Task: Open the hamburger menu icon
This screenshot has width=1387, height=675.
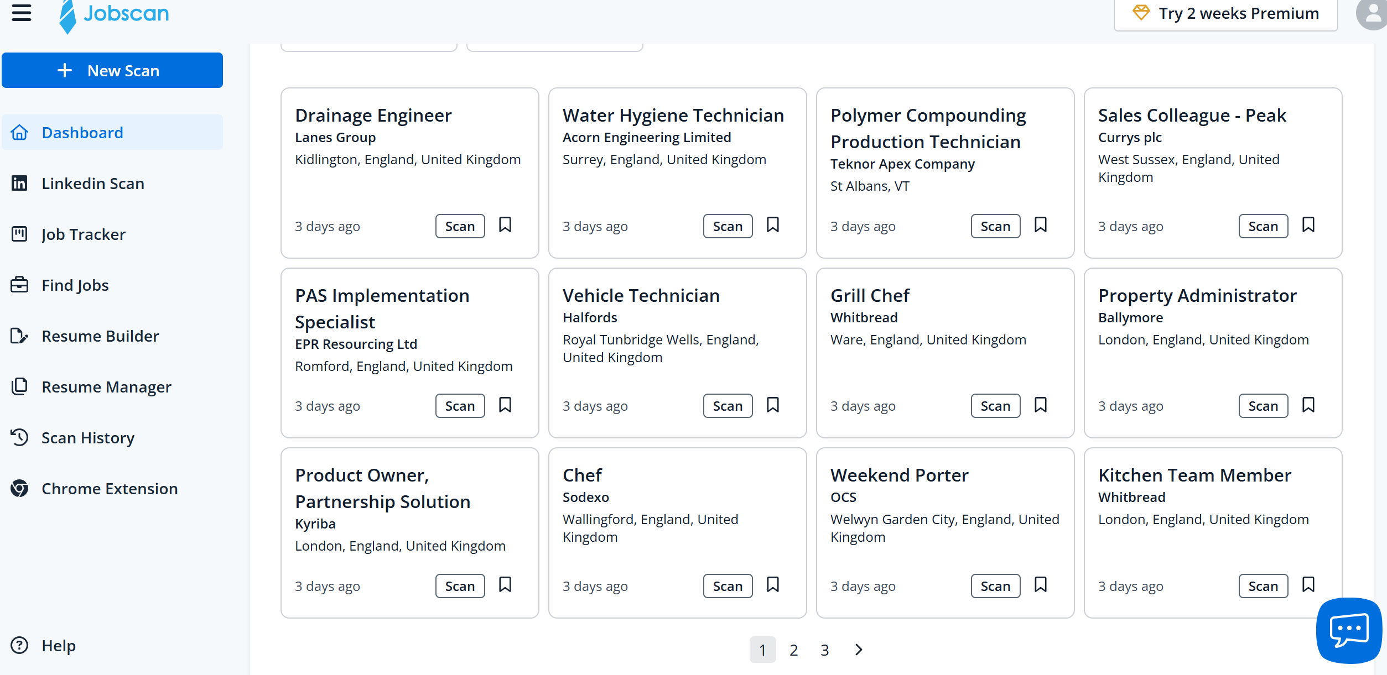Action: click(x=22, y=12)
